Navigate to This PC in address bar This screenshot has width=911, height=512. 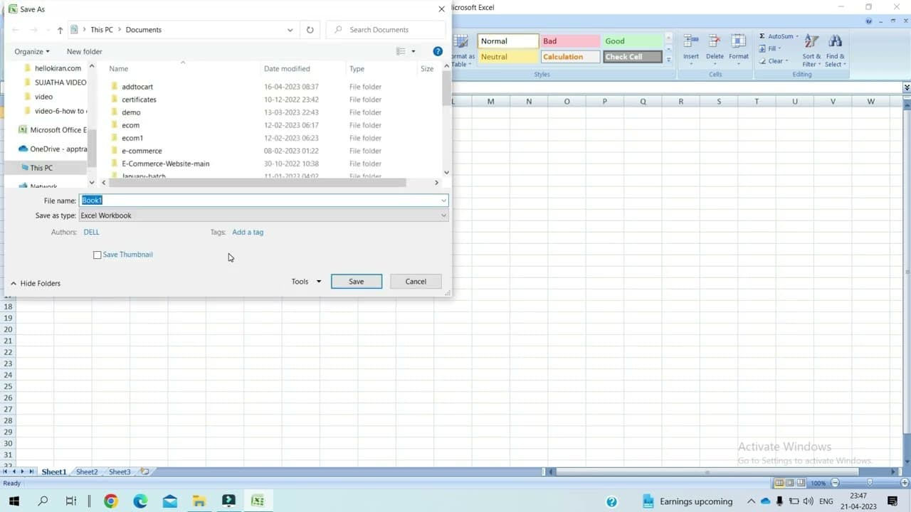[101, 30]
